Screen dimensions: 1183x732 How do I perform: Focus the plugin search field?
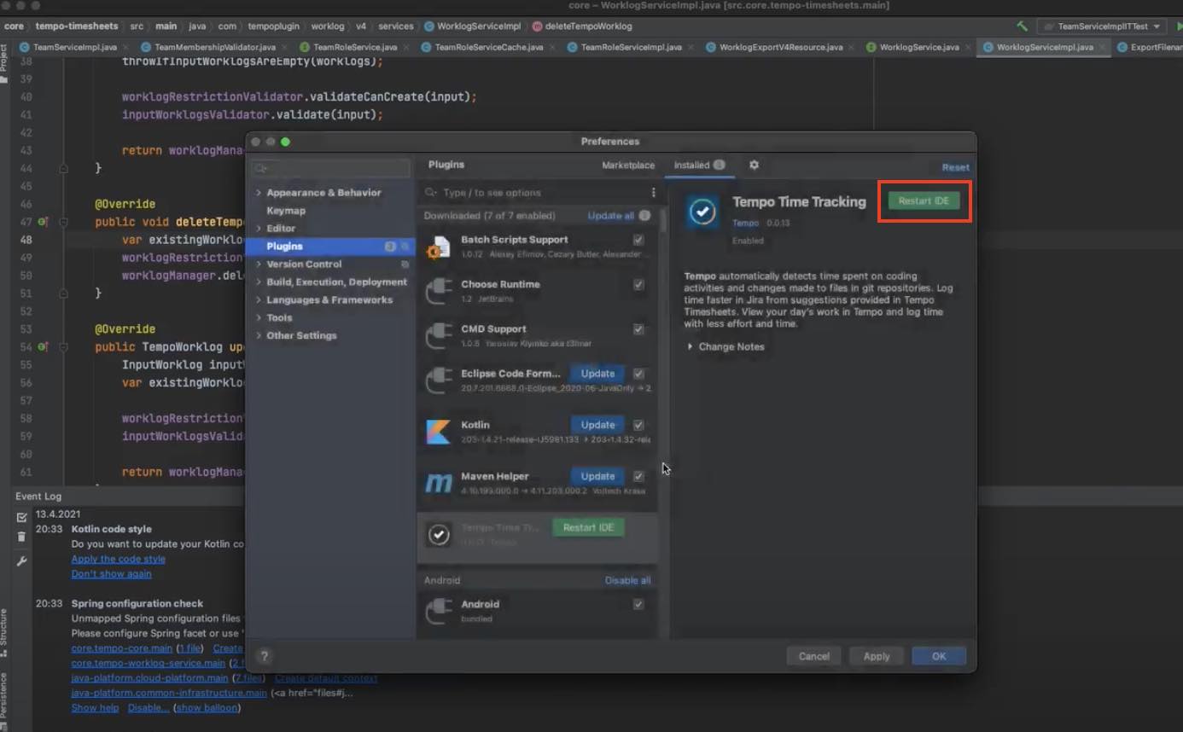point(534,193)
